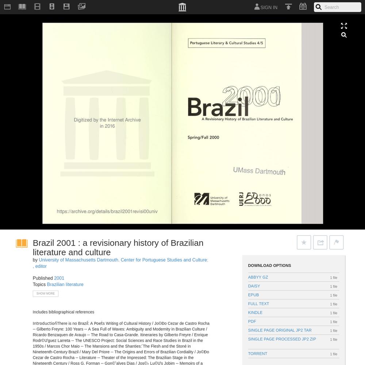Favorite this item with star button

coord(304,243)
